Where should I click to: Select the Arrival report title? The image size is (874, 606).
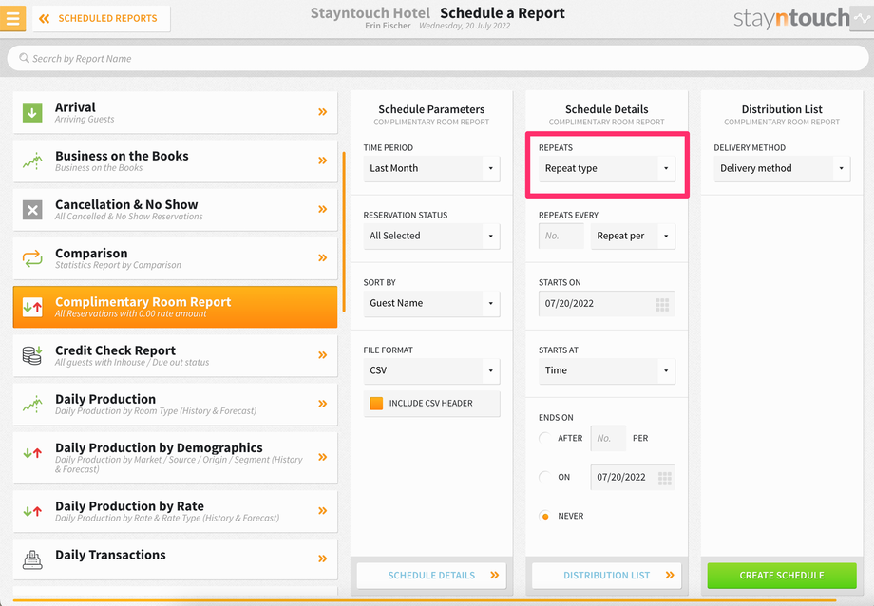pos(75,107)
